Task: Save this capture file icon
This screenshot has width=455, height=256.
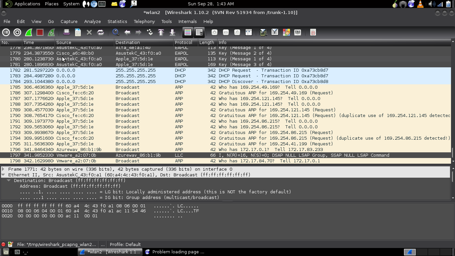Action: (78, 32)
